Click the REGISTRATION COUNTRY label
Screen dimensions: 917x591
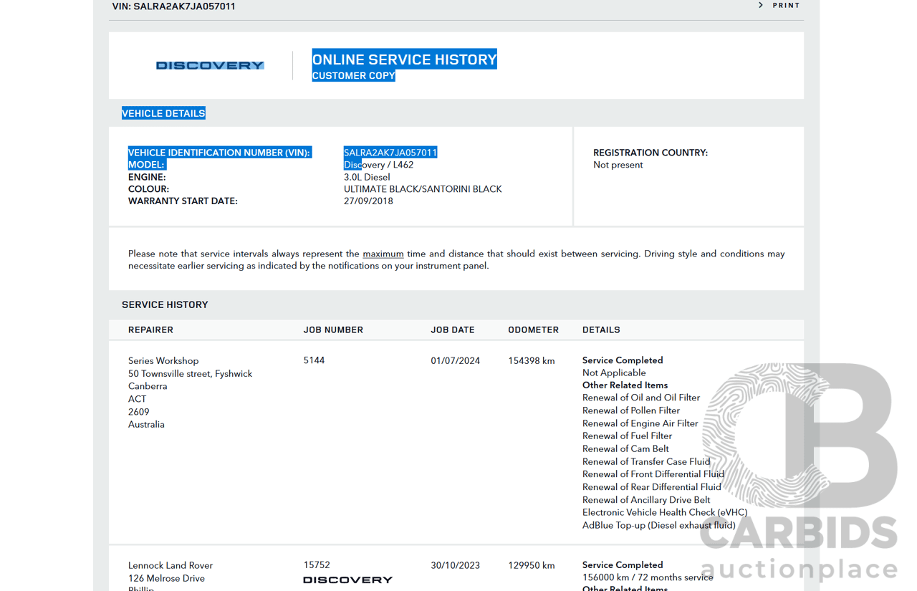650,153
